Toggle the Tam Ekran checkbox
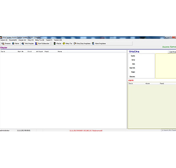 click(169, 52)
